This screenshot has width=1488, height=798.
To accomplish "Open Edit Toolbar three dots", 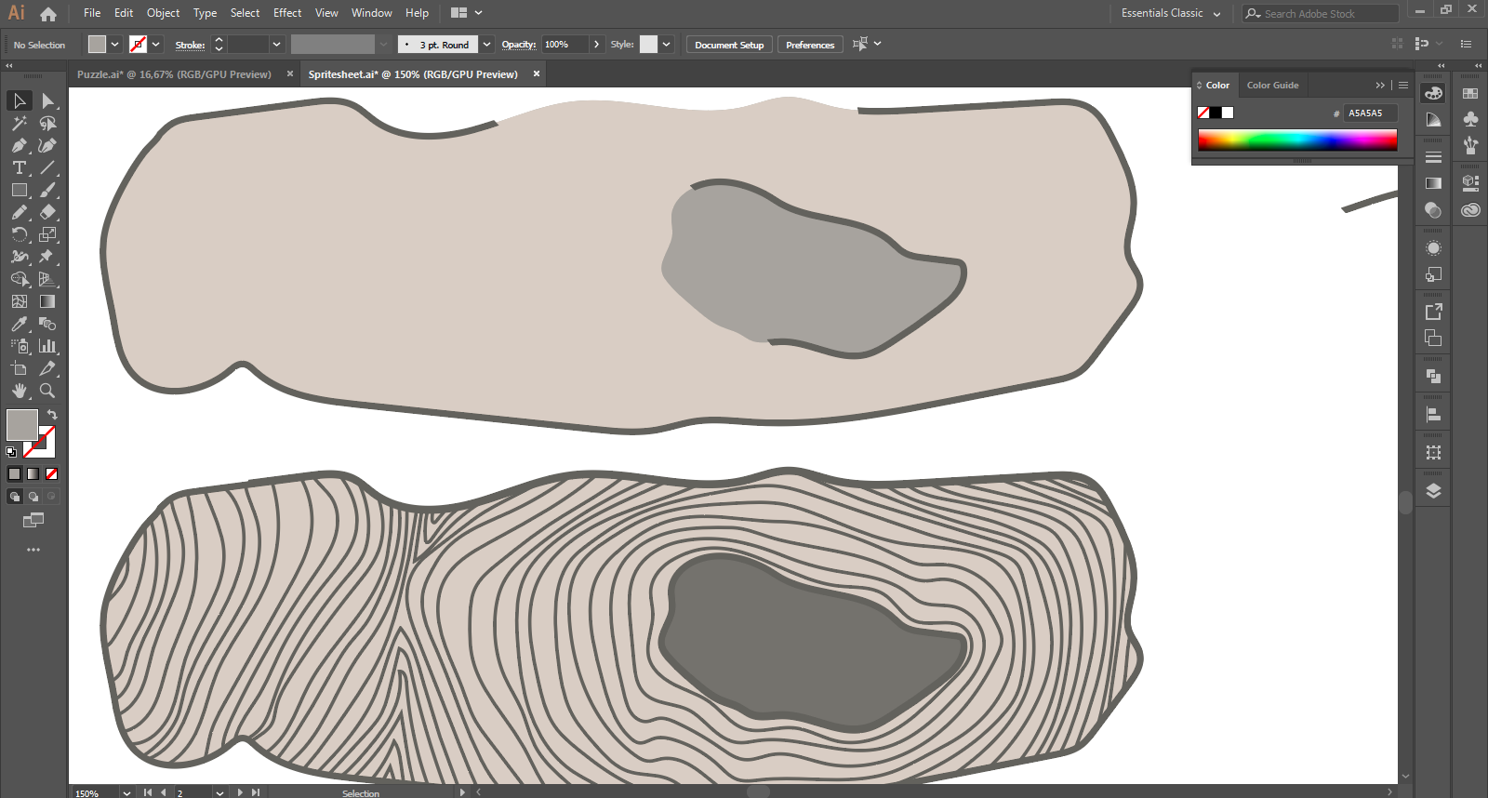I will coord(33,550).
